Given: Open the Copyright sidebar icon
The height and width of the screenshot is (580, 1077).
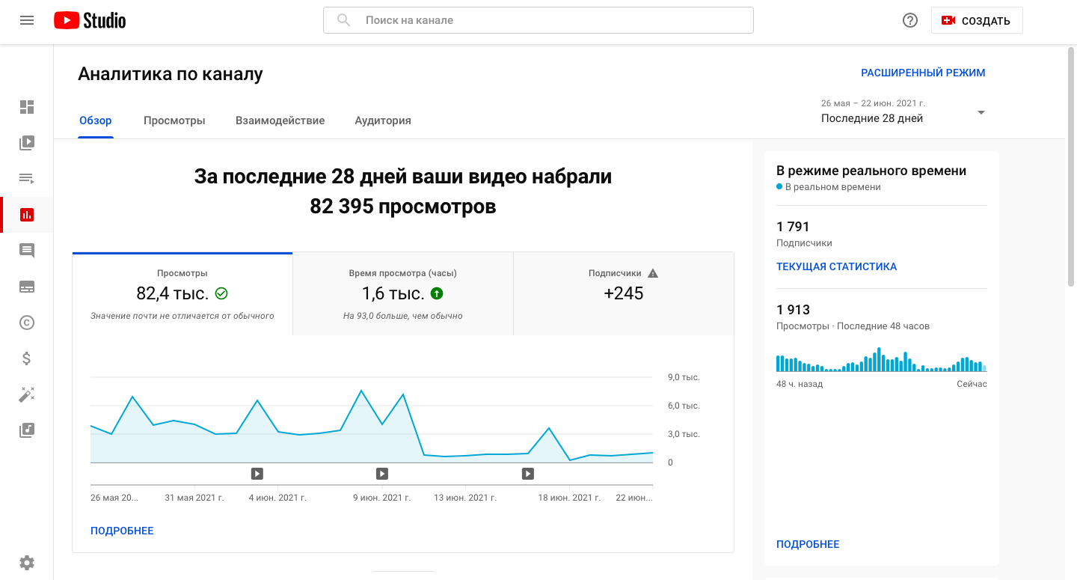Looking at the screenshot, I should pos(27,323).
